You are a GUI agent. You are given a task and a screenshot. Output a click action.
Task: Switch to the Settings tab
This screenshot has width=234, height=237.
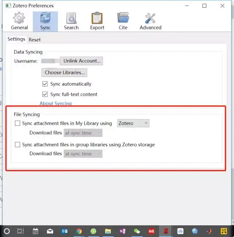(16, 39)
